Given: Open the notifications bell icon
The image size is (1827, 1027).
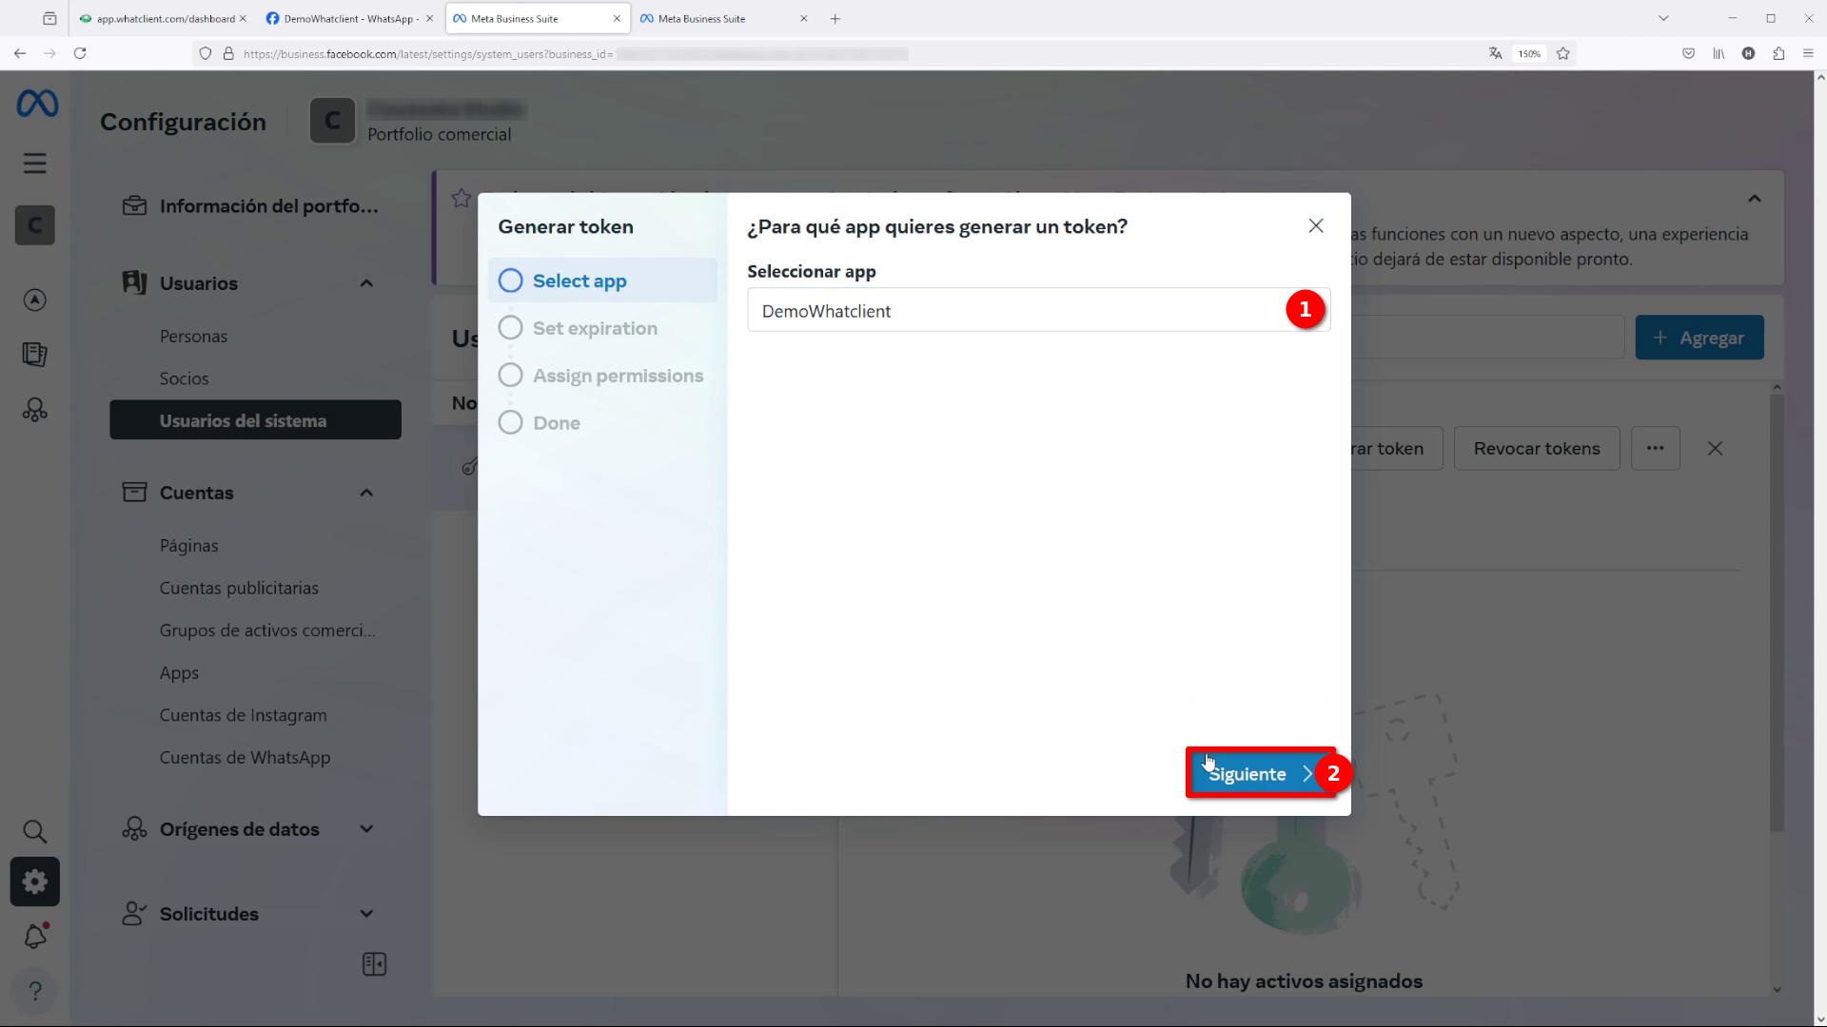Looking at the screenshot, I should [35, 936].
